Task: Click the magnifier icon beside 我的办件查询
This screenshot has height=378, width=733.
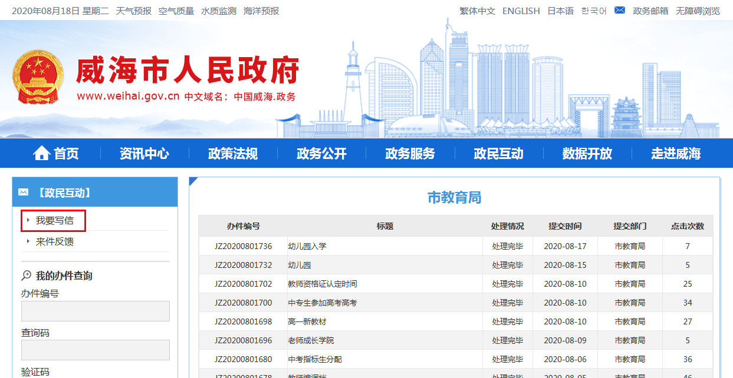Action: coord(27,276)
